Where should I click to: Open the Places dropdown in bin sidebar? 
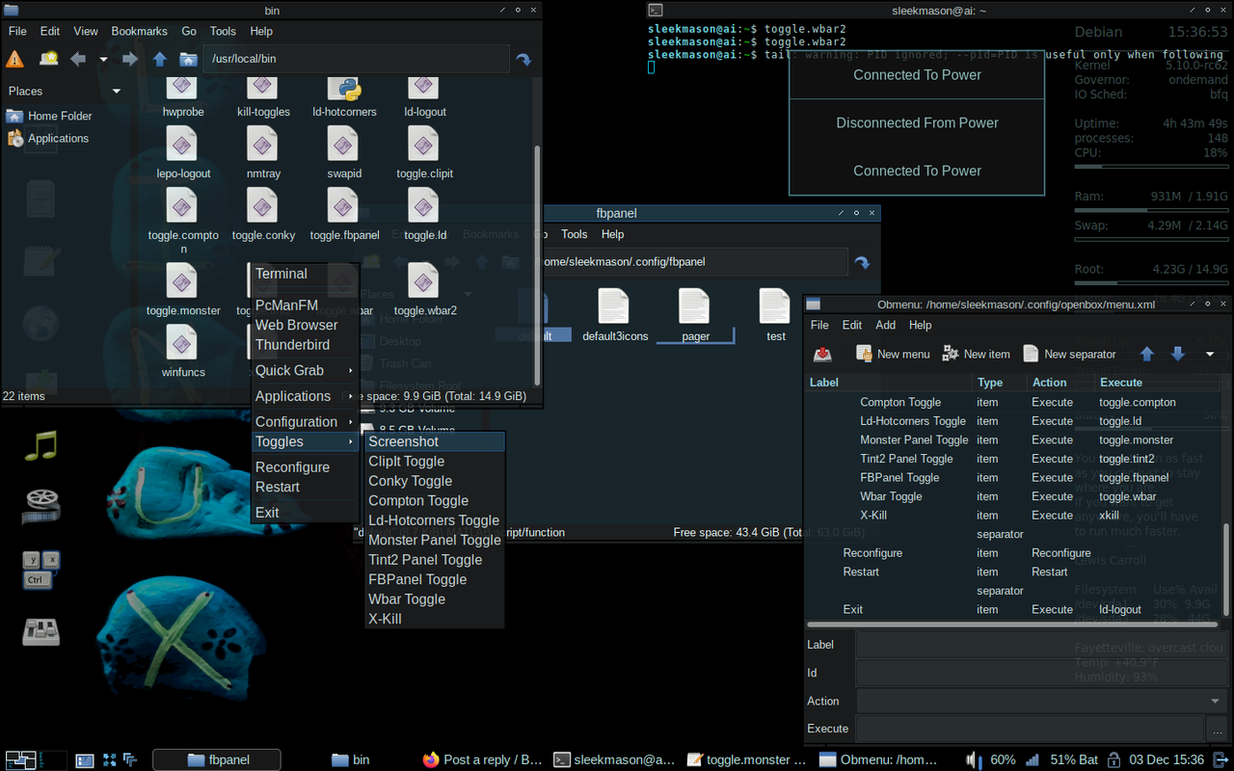pyautogui.click(x=117, y=92)
